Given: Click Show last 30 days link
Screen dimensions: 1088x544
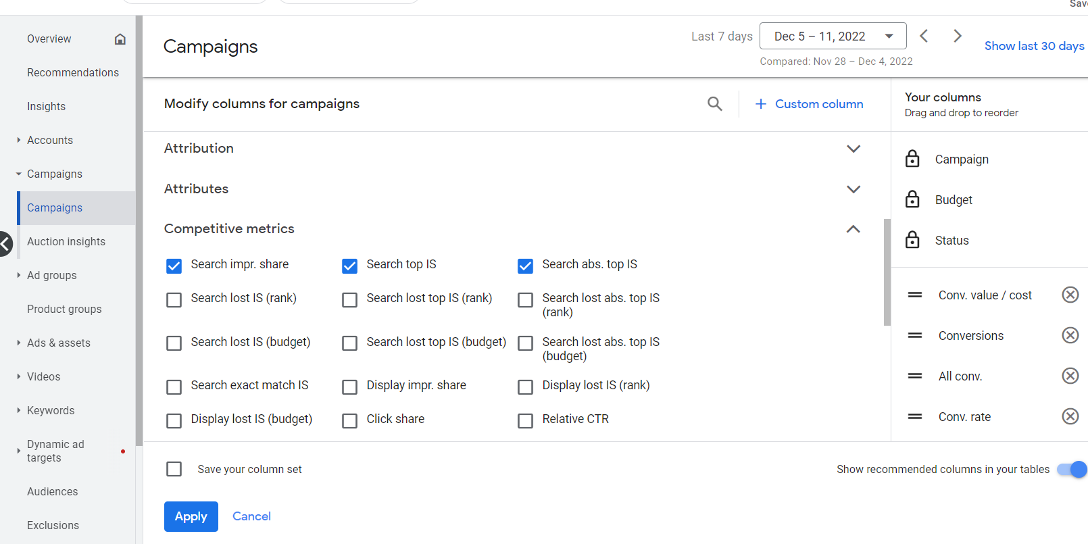Looking at the screenshot, I should (1034, 46).
